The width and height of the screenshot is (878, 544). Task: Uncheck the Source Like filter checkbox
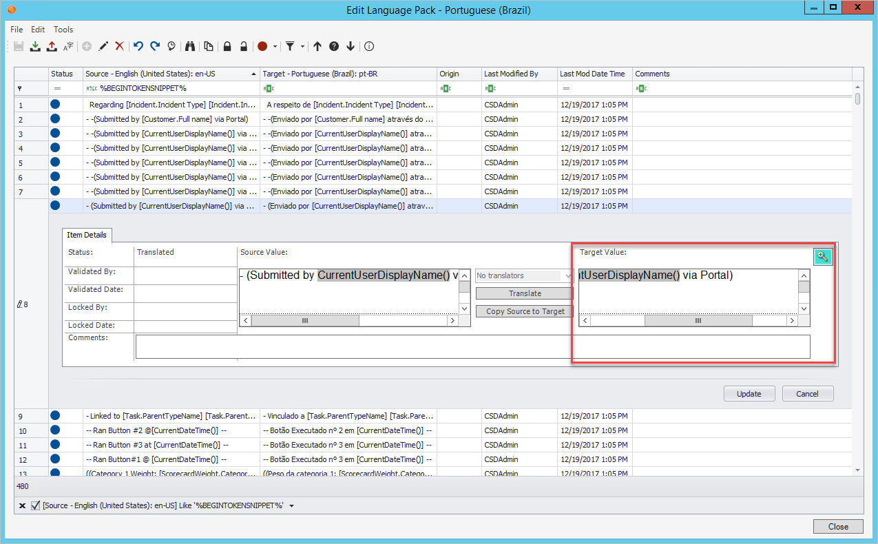coord(36,506)
